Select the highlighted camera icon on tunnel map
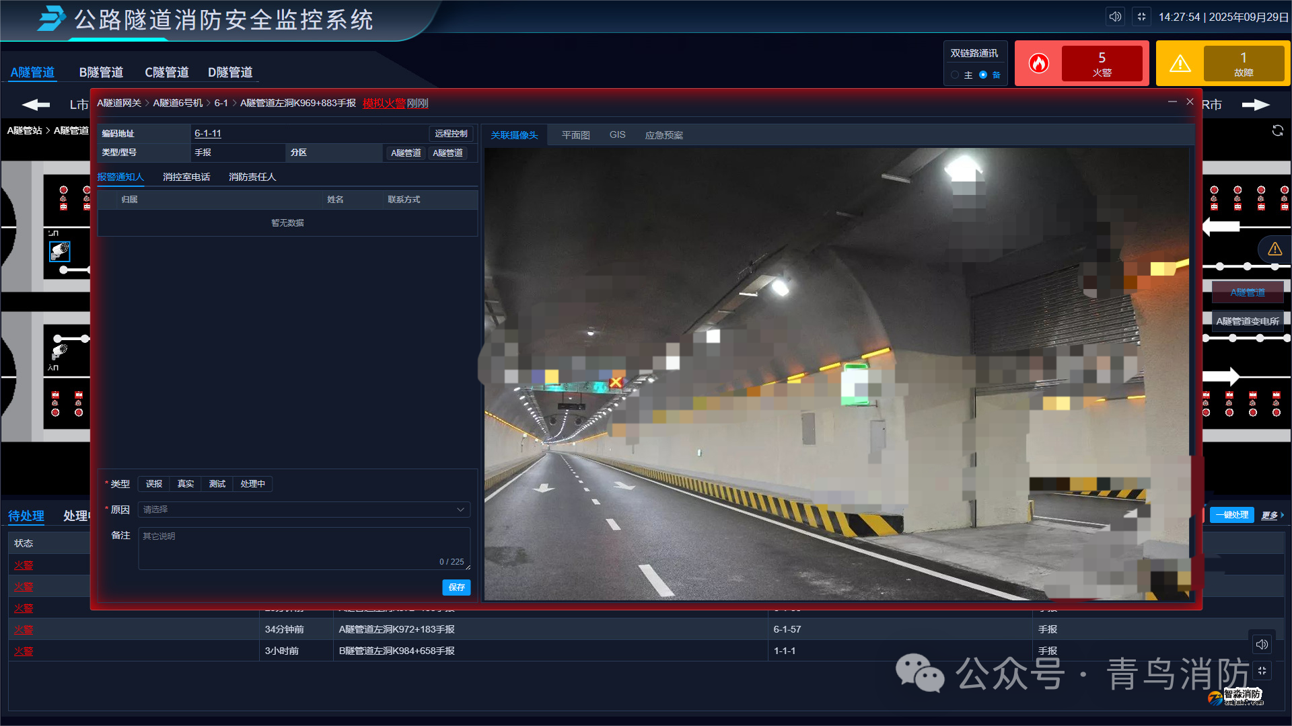This screenshot has width=1292, height=726. point(60,251)
